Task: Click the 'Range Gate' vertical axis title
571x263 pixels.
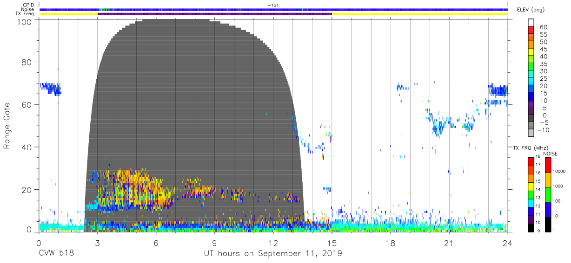Action: tap(7, 126)
